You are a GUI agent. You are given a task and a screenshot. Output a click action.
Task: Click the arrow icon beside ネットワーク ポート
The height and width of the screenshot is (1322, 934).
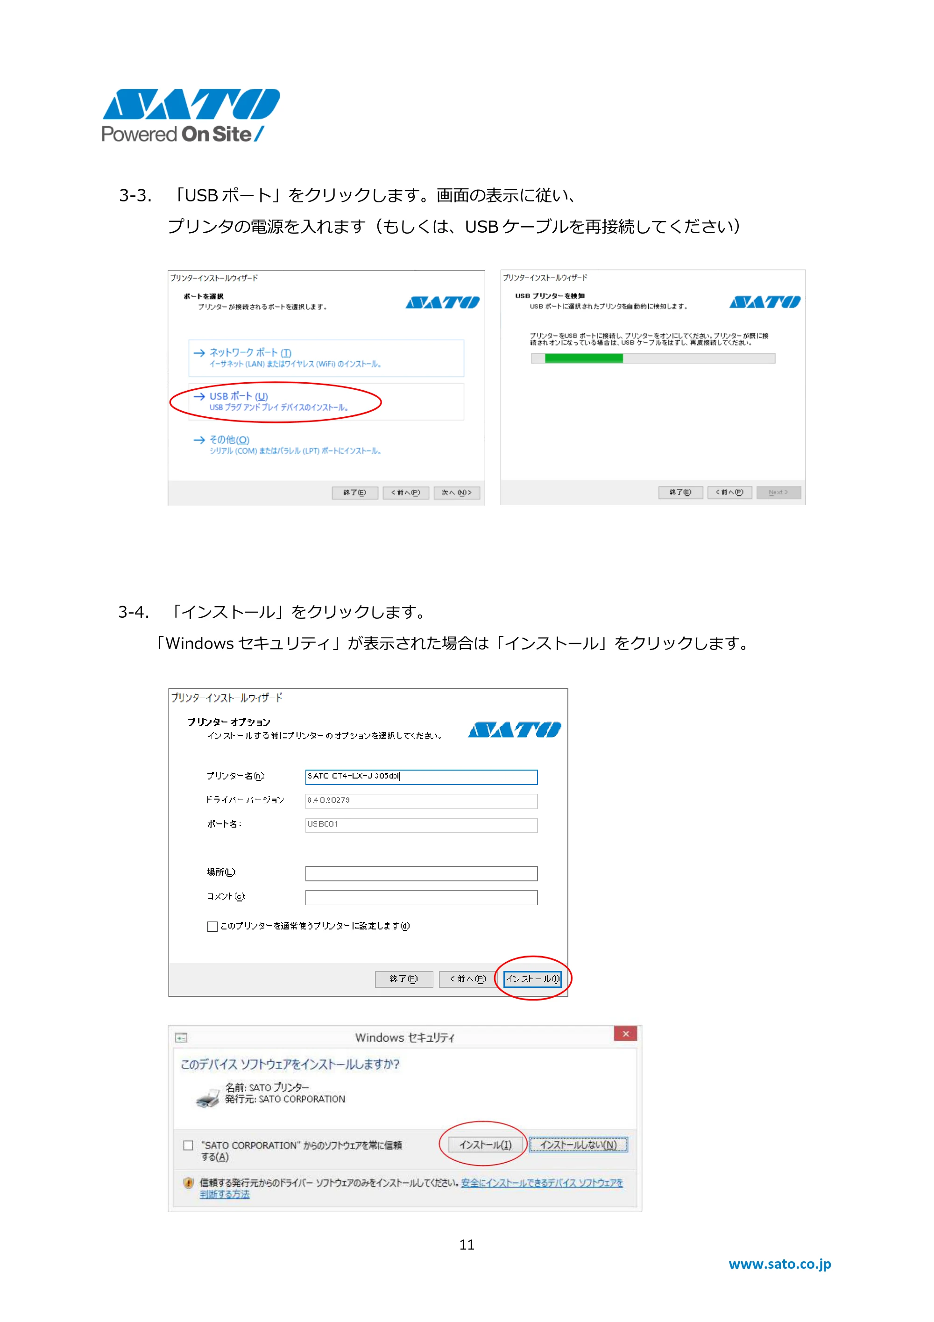[199, 353]
